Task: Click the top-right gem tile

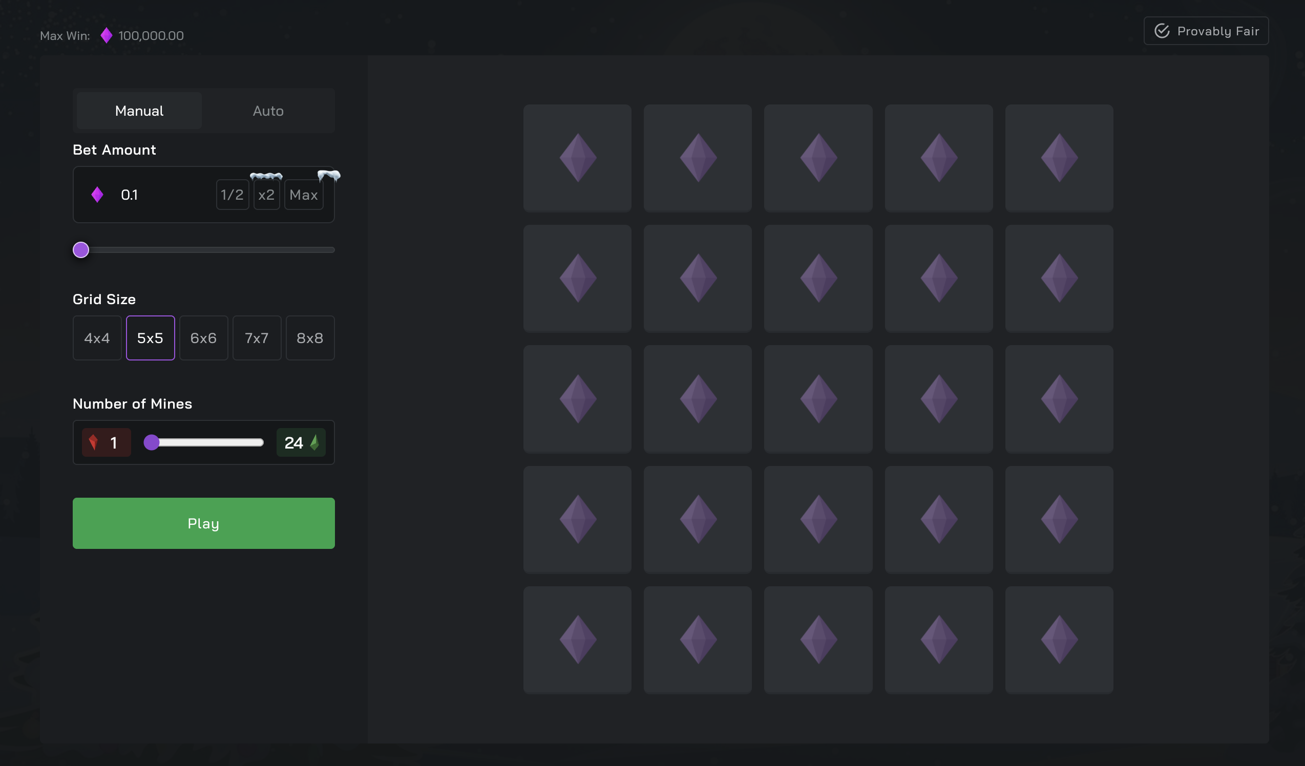Action: [1059, 158]
